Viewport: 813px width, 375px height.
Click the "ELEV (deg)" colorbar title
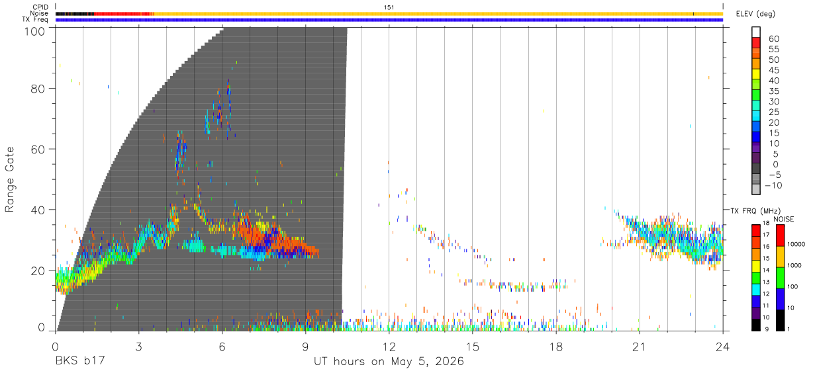point(755,13)
